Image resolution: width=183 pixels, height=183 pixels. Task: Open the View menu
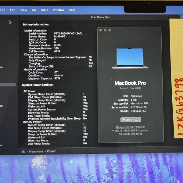pos(23,10)
